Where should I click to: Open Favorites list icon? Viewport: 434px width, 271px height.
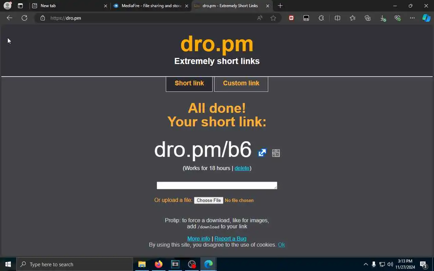tap(353, 18)
